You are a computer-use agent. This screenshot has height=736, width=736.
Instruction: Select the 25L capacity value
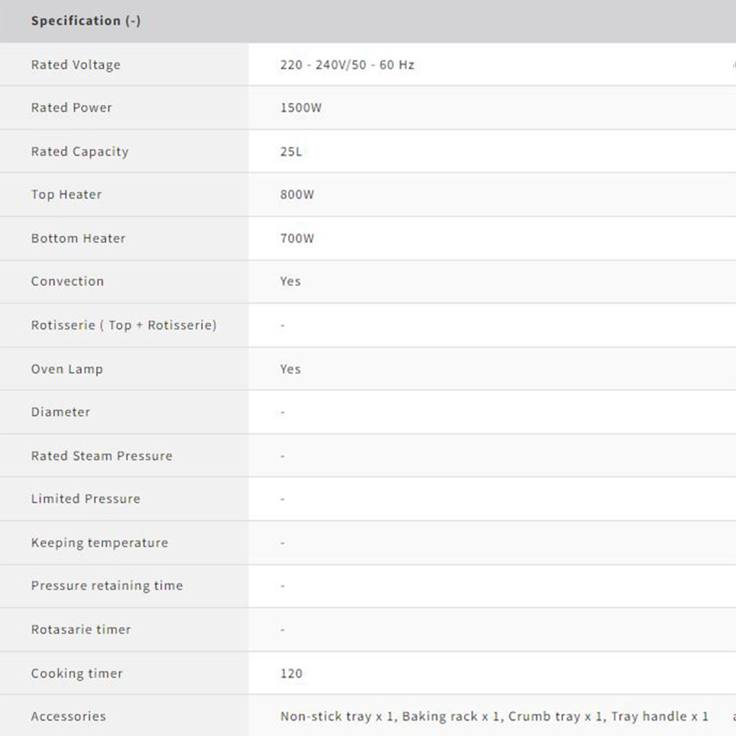[290, 151]
